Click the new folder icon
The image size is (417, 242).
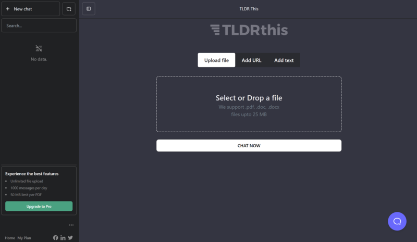(x=69, y=9)
